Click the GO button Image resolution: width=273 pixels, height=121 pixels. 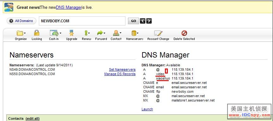[133, 21]
